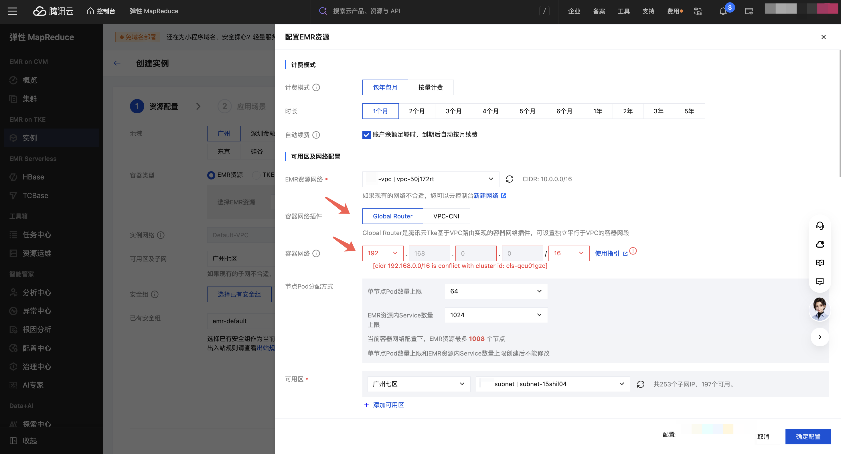Open the customer service headset icon
This screenshot has width=841, height=454.
point(820,226)
